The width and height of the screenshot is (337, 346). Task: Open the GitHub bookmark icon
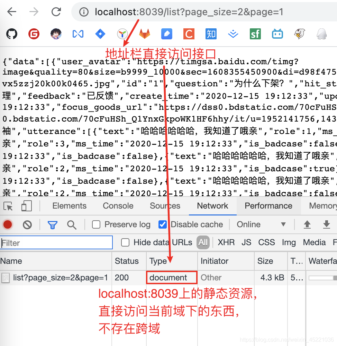tap(12, 34)
